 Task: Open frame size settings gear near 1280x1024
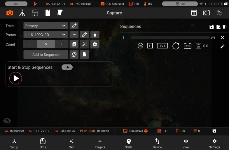pos(146,131)
